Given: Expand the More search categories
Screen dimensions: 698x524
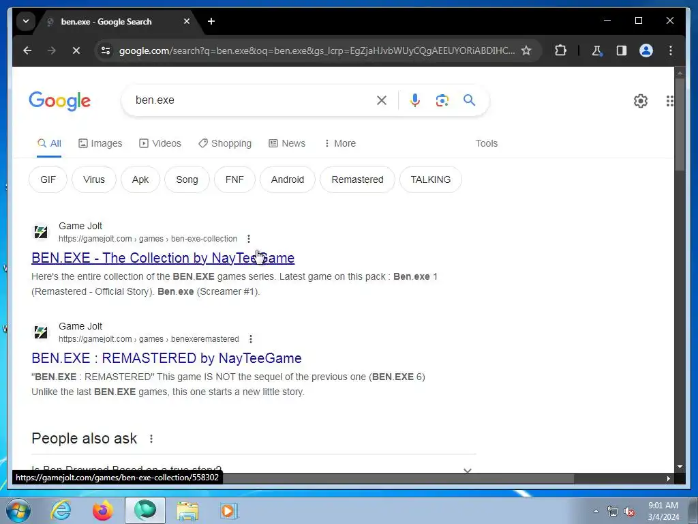Looking at the screenshot, I should (339, 143).
